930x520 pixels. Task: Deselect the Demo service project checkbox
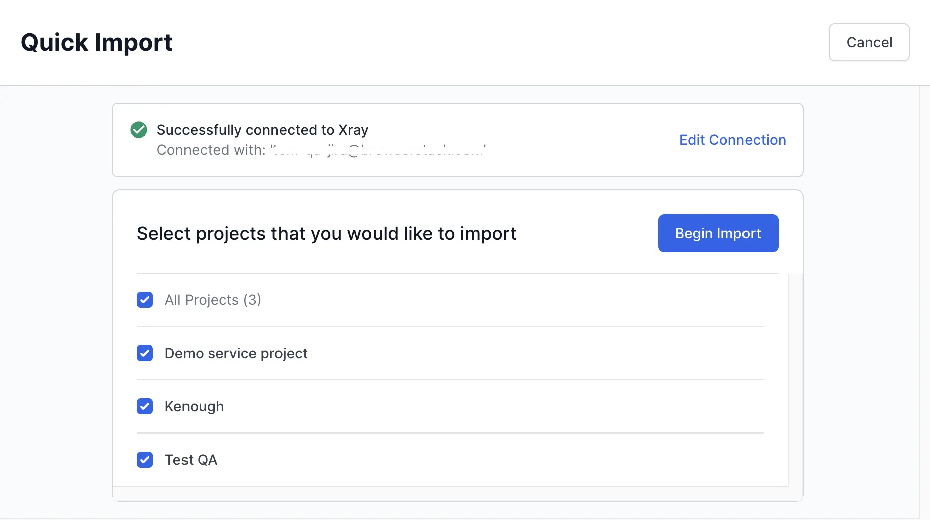point(145,353)
